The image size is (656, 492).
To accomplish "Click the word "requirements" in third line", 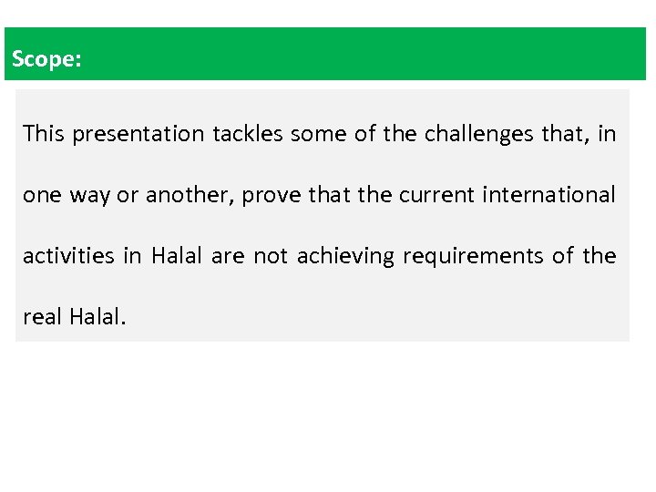I will pyautogui.click(x=472, y=256).
